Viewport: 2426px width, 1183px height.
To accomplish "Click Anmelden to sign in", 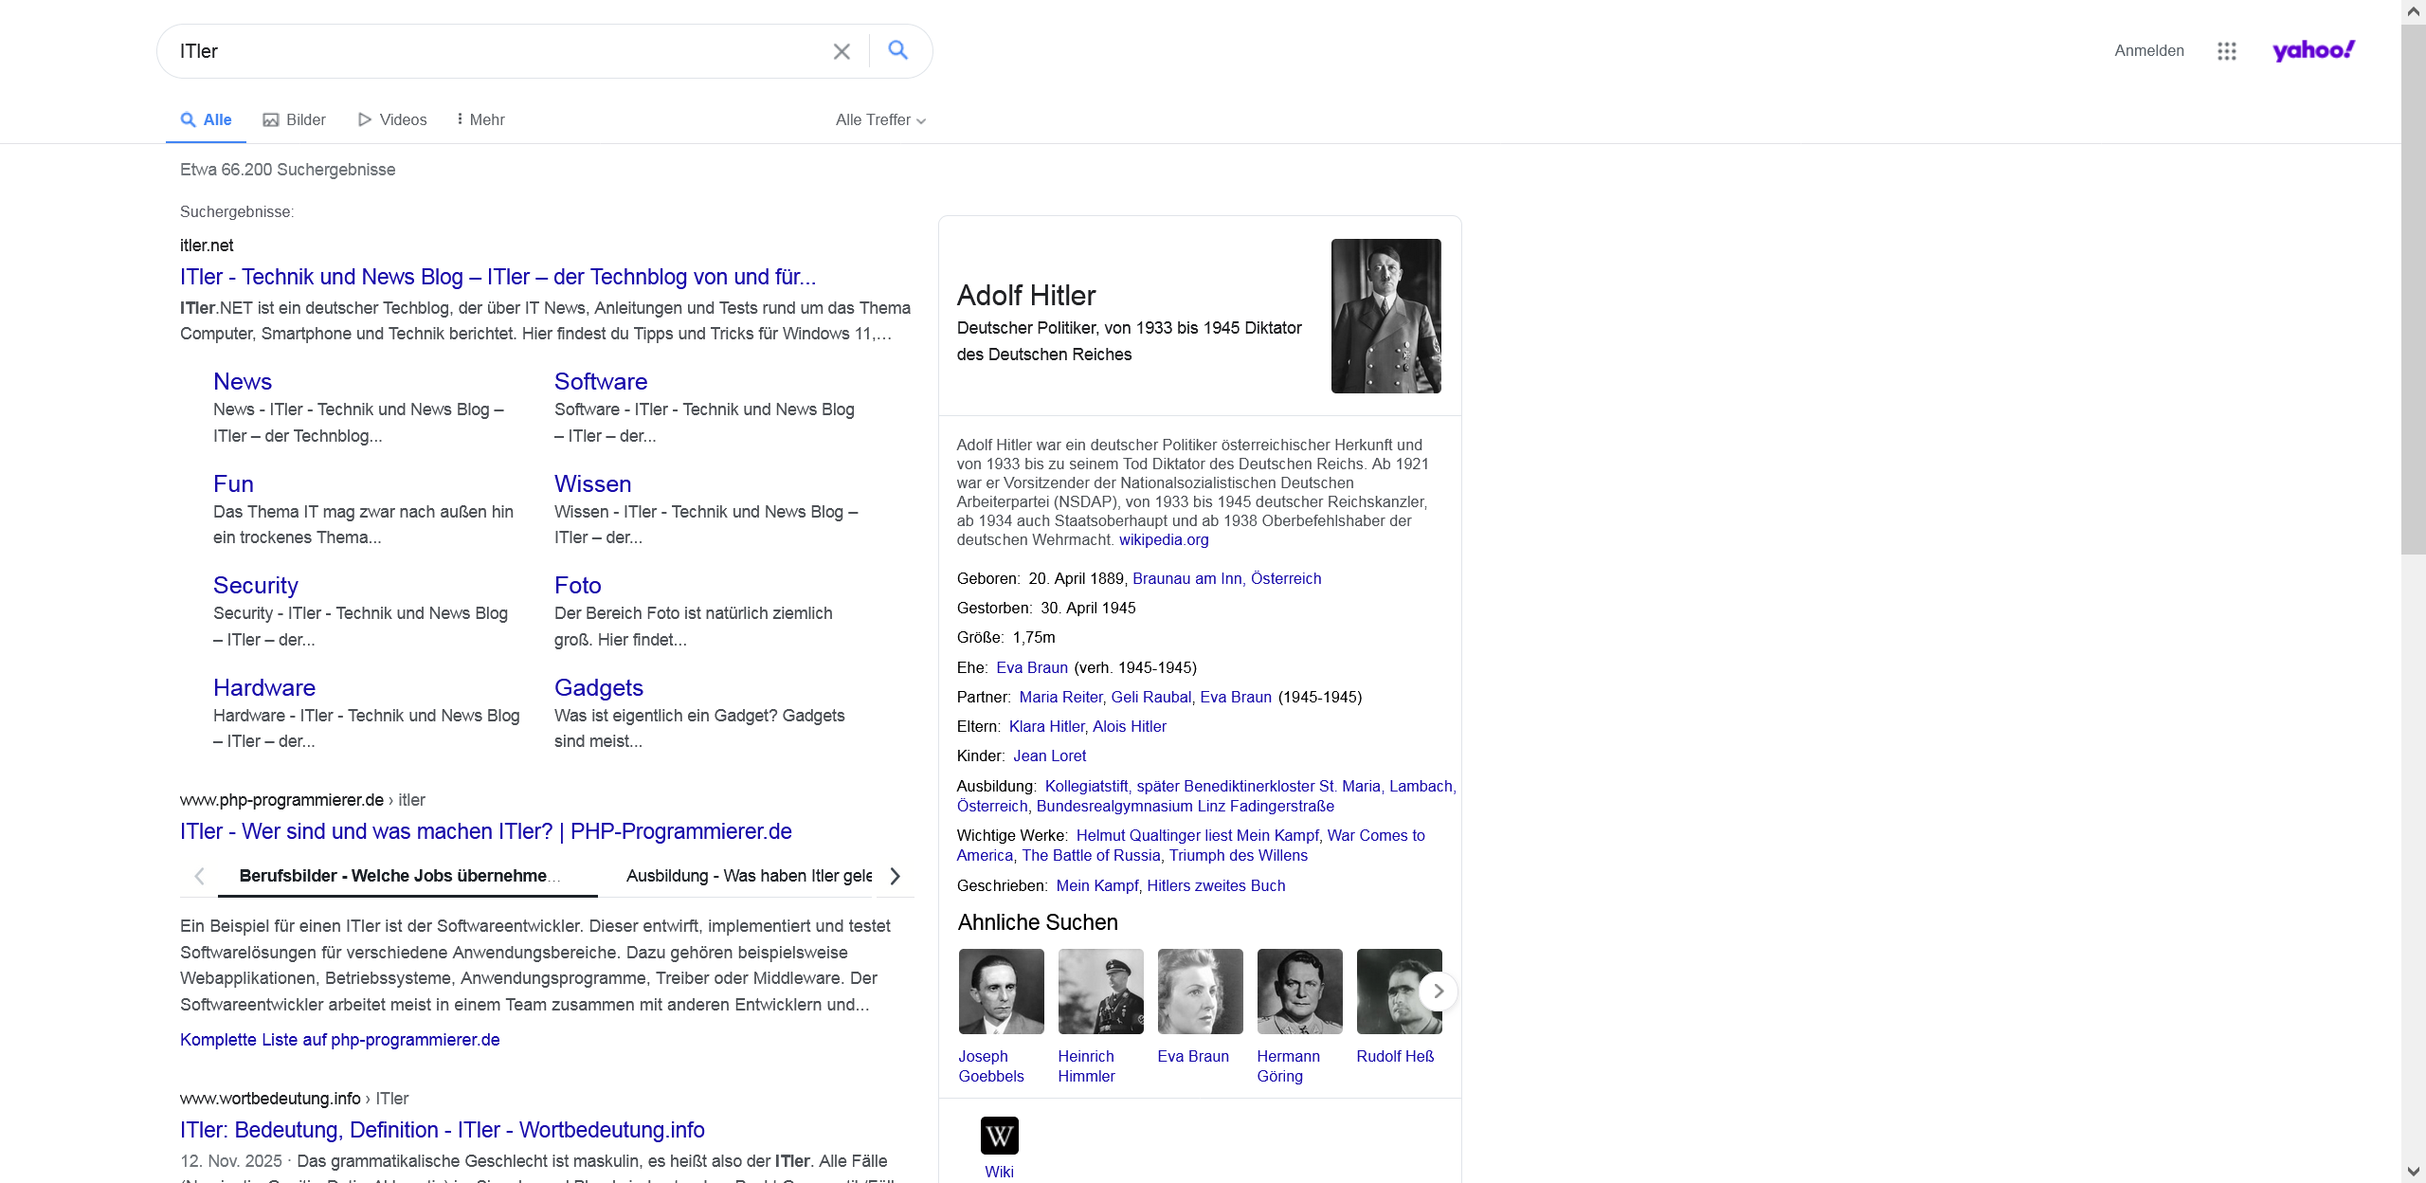I will click(x=2149, y=51).
